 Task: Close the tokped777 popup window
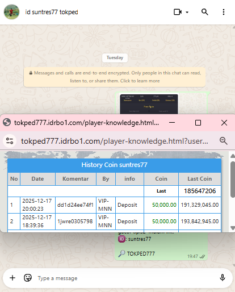224,123
